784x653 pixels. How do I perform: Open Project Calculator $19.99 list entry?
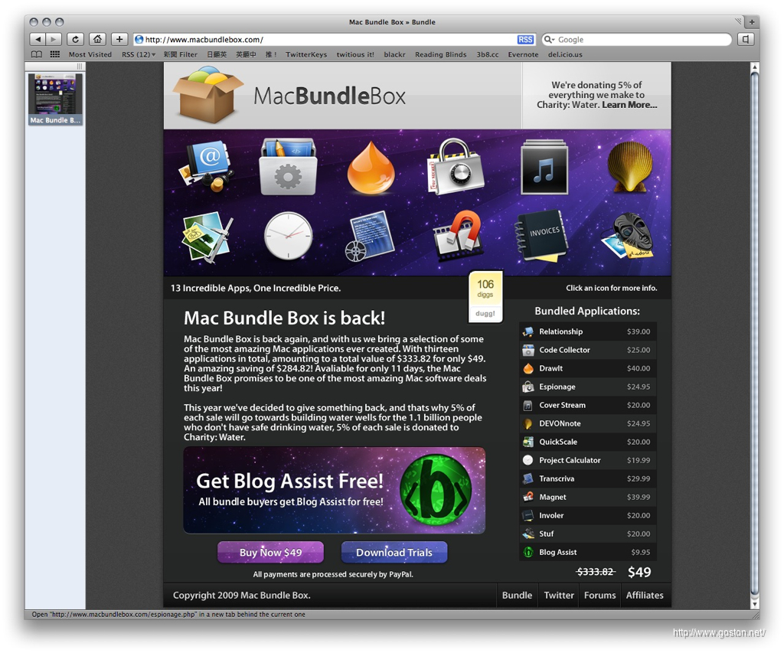(587, 460)
